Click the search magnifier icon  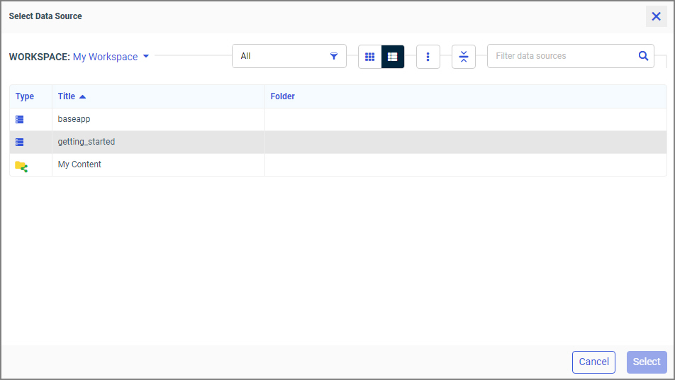tap(643, 56)
